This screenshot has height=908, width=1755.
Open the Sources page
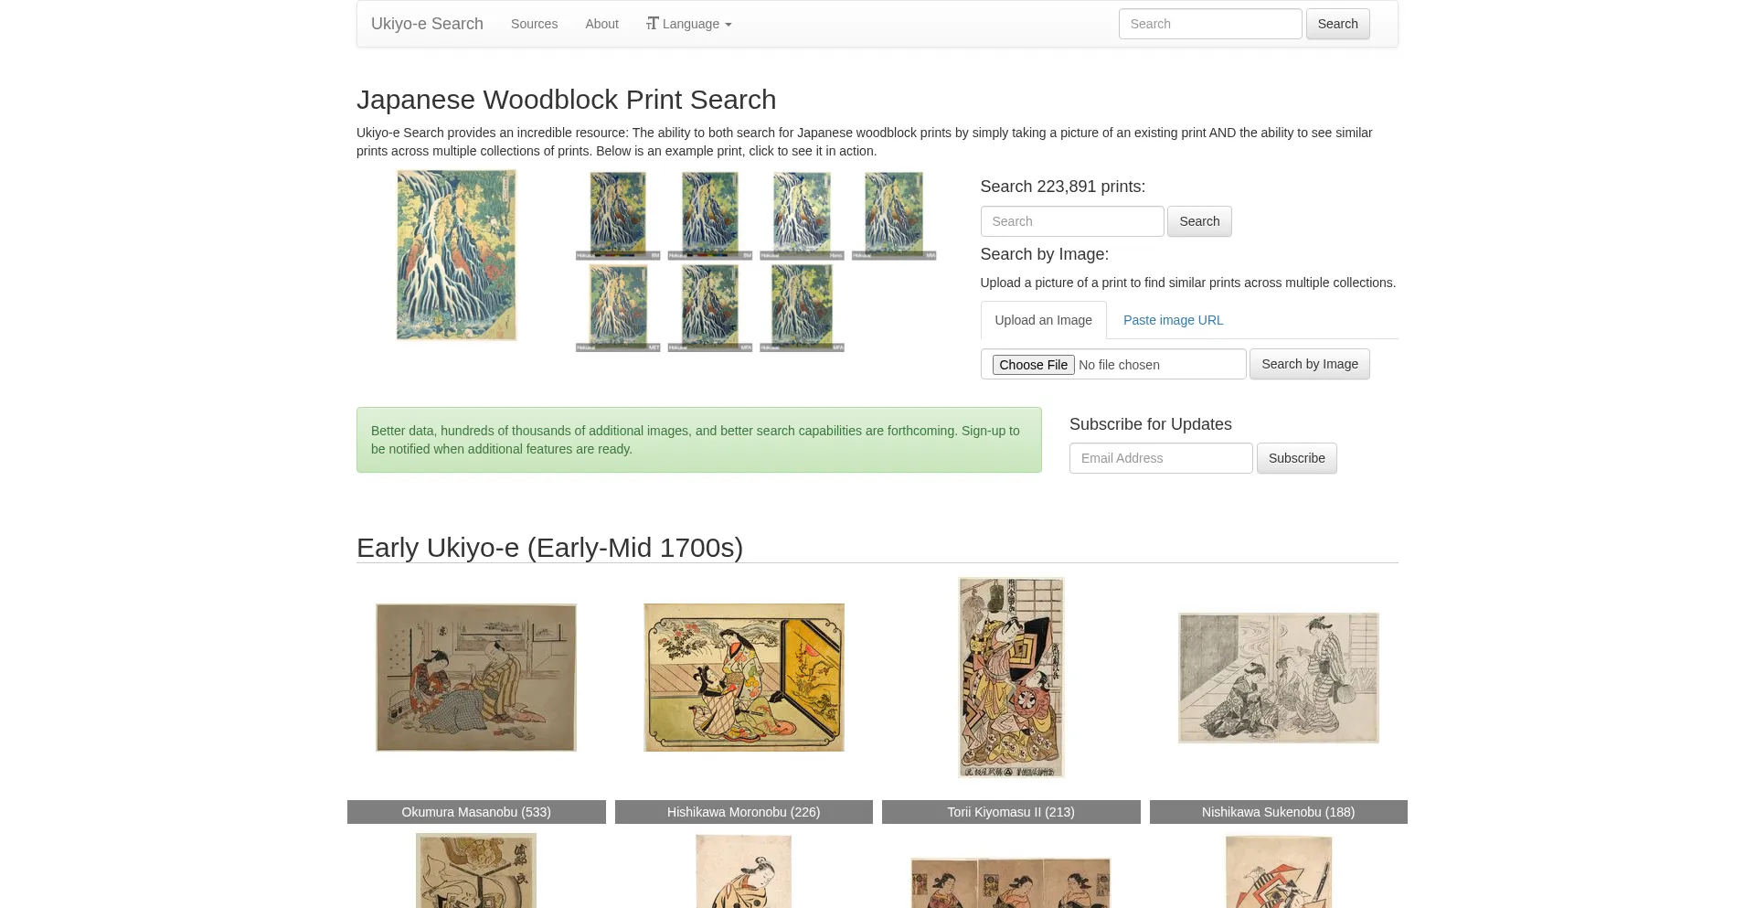click(x=534, y=24)
